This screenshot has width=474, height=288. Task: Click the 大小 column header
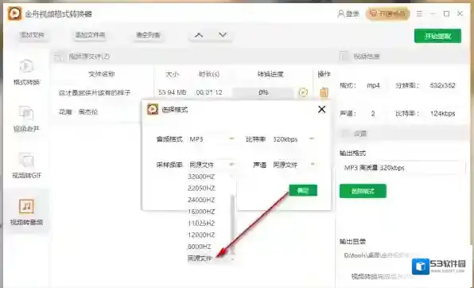pyautogui.click(x=173, y=74)
